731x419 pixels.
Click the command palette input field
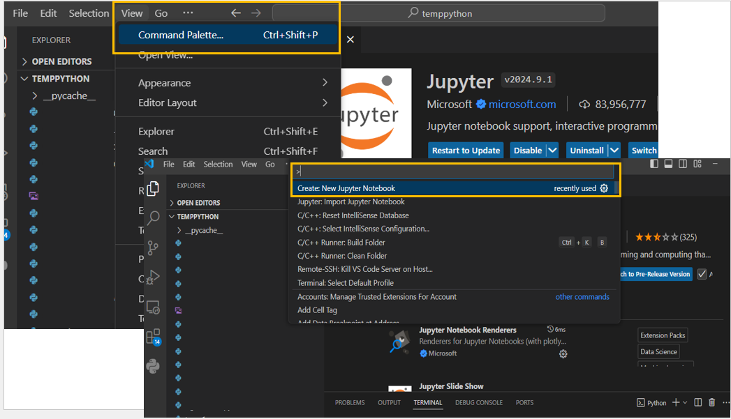pos(453,172)
